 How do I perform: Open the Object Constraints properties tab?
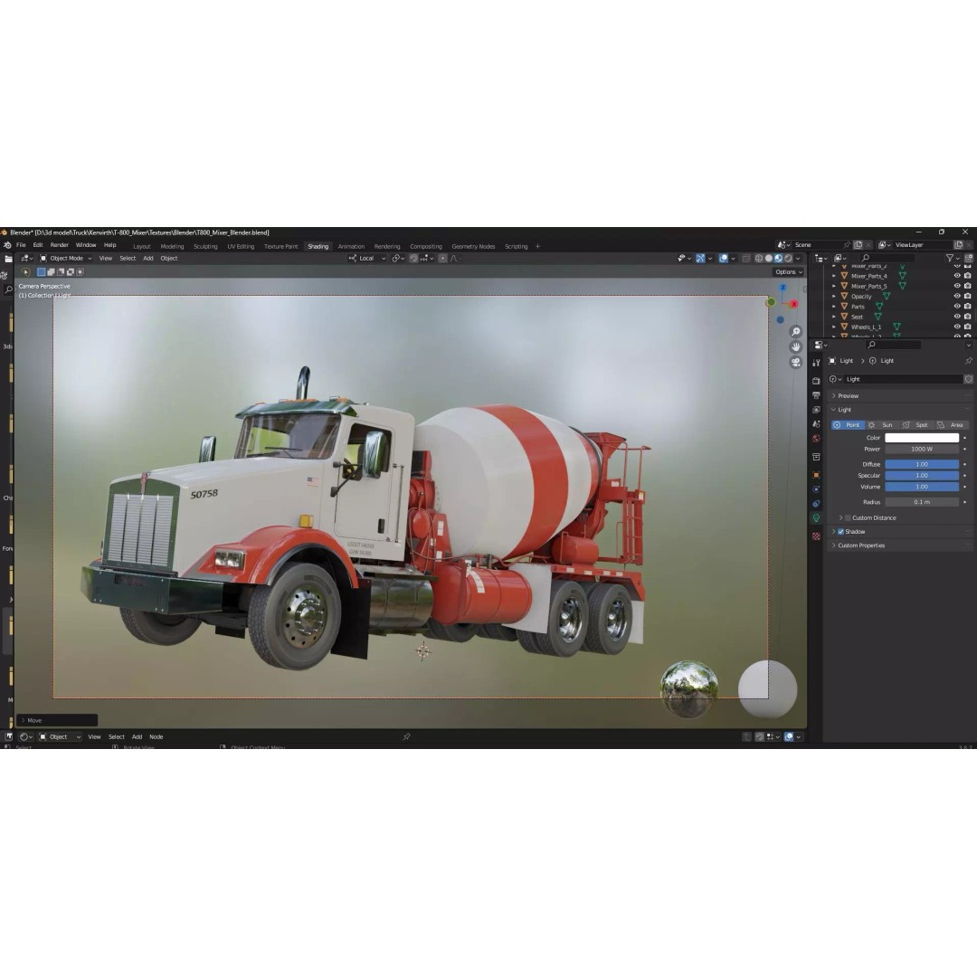[x=816, y=504]
